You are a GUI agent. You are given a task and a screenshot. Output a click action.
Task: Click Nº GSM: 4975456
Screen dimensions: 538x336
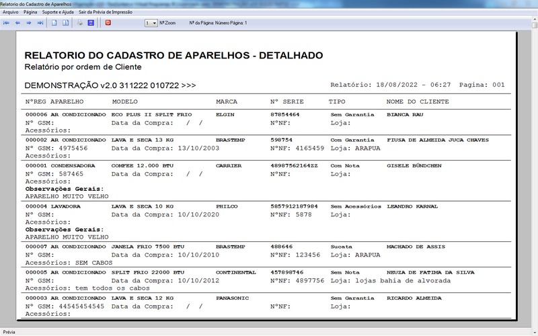[56, 149]
